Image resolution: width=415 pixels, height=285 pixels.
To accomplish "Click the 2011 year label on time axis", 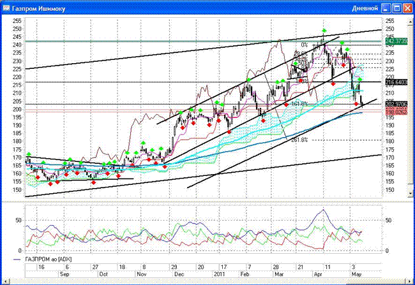I will tap(220, 274).
